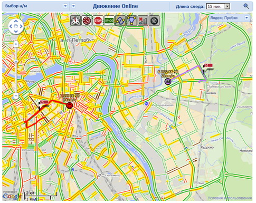Click the signal bars with red X icon
Viewport: 256px width, 203px height.
143,21
